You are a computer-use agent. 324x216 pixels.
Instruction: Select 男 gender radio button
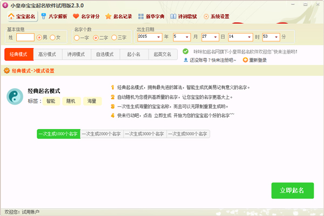(39, 37)
